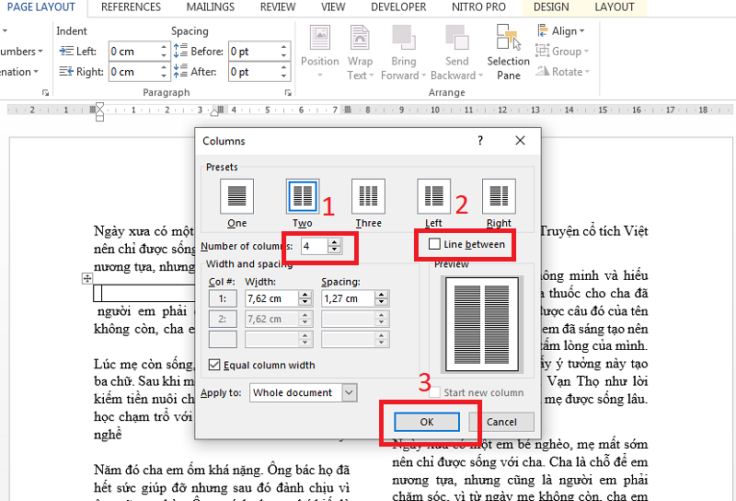Select the Two columns preset
This screenshot has height=501, width=736.
303,196
